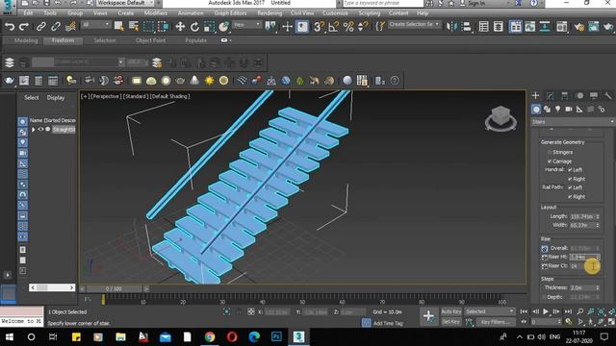Image resolution: width=616 pixels, height=346 pixels.
Task: Uncheck Handrail Left checkbox
Action: click(x=570, y=170)
